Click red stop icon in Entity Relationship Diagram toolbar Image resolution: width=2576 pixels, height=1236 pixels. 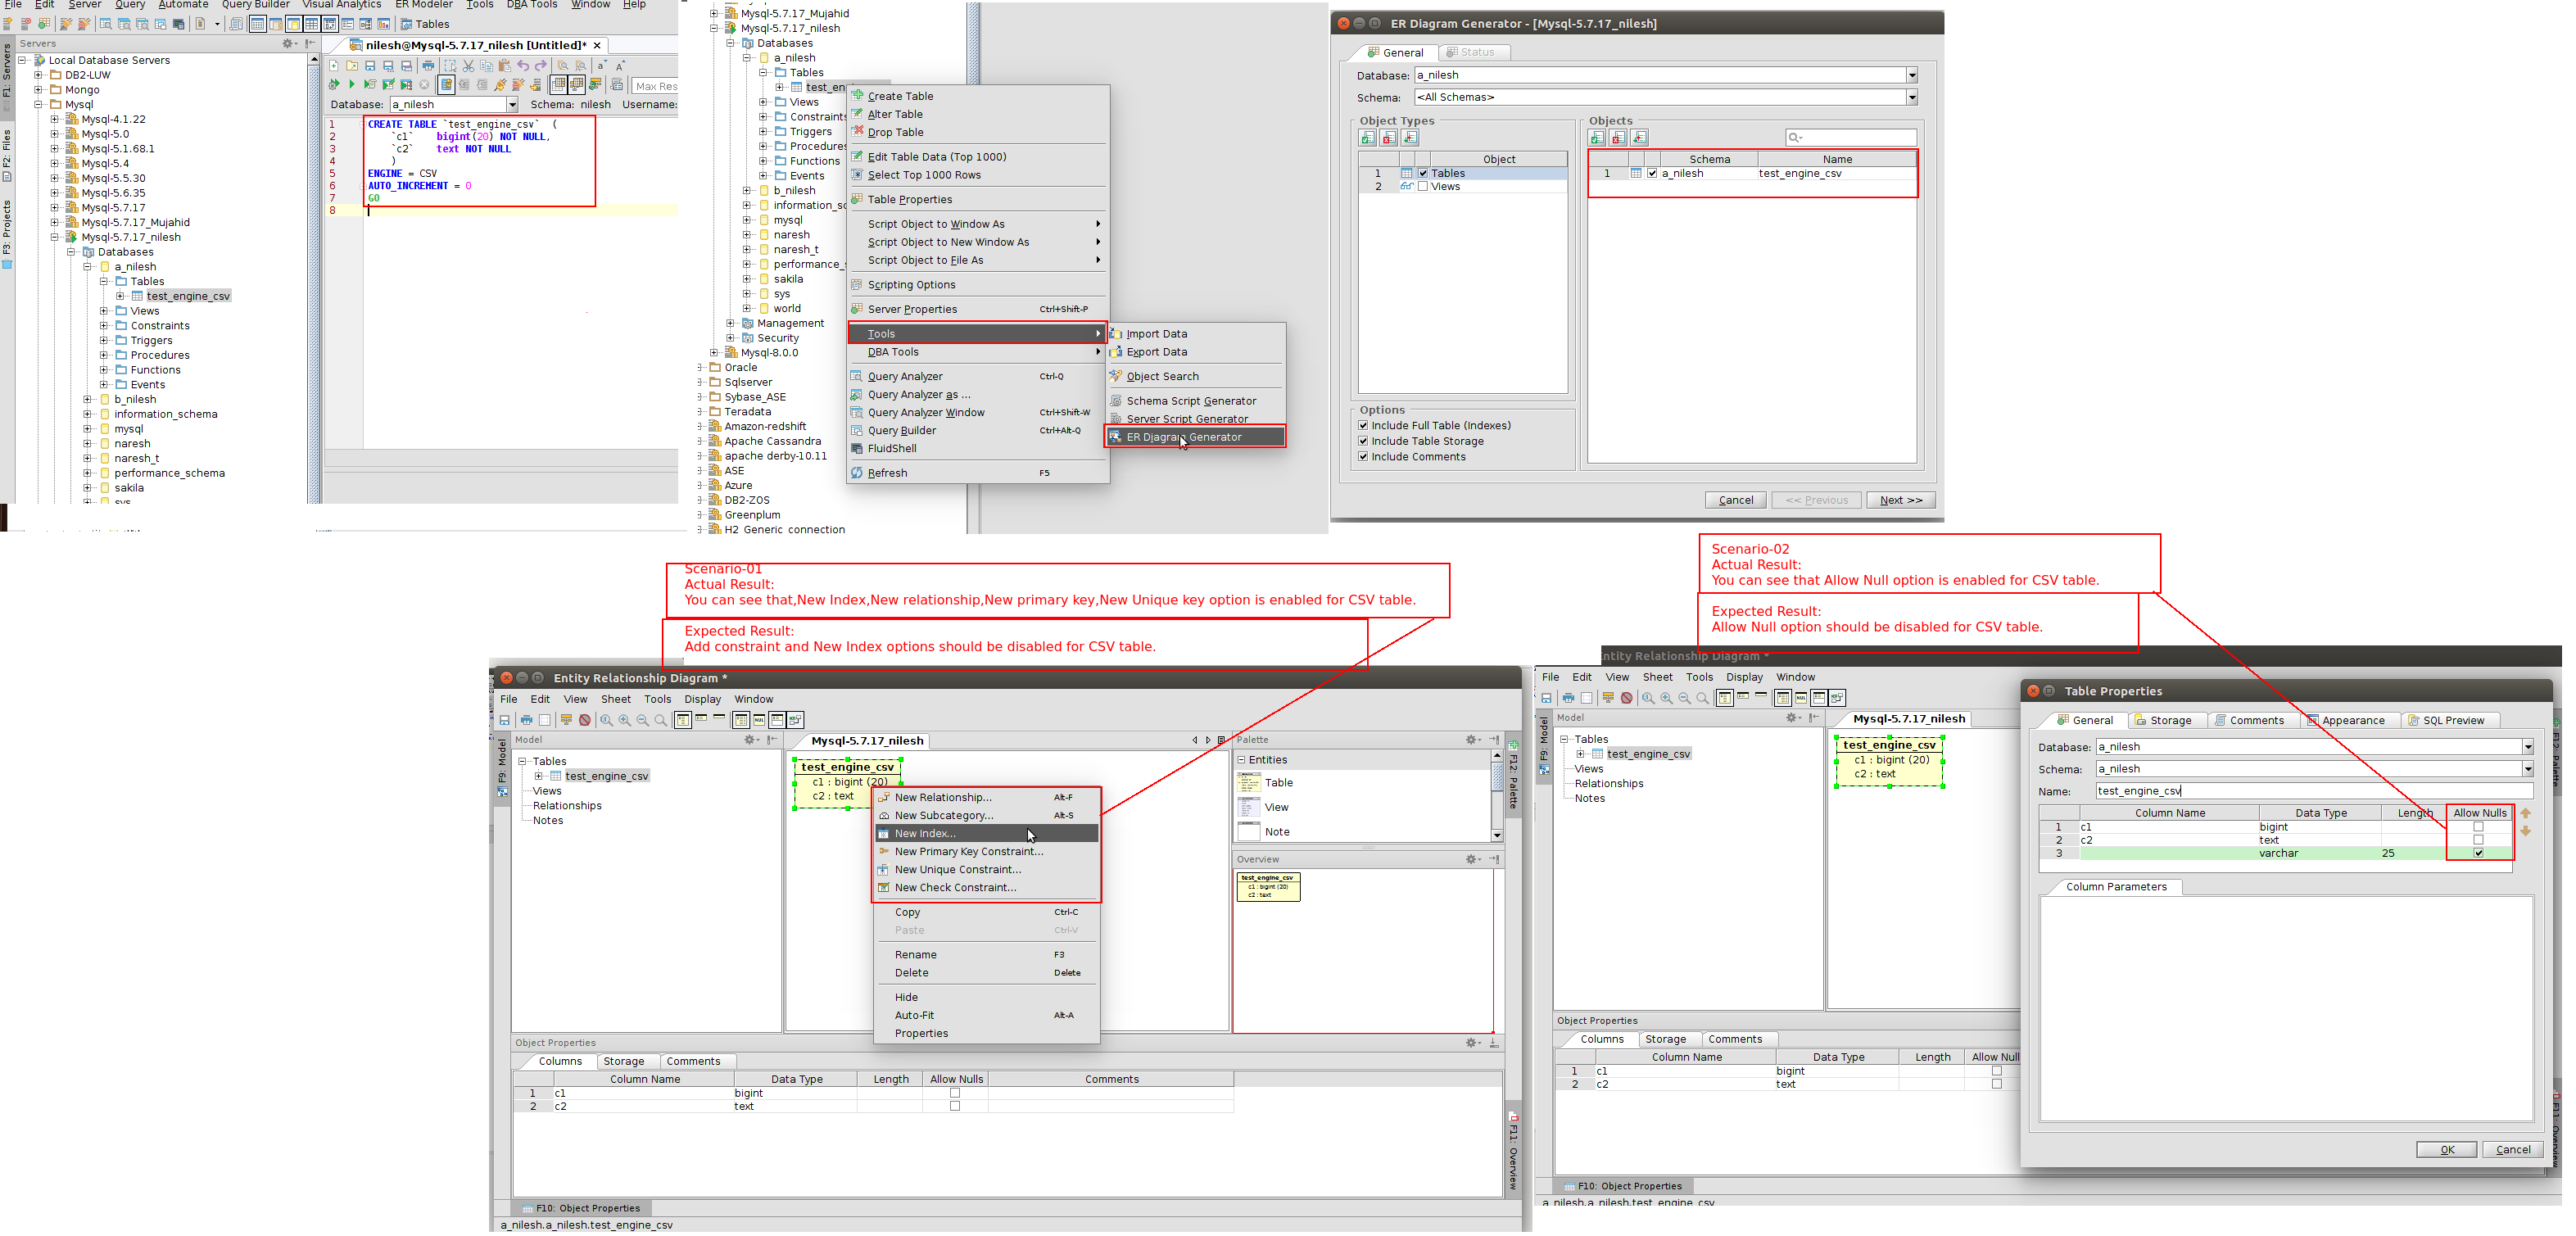coord(585,720)
